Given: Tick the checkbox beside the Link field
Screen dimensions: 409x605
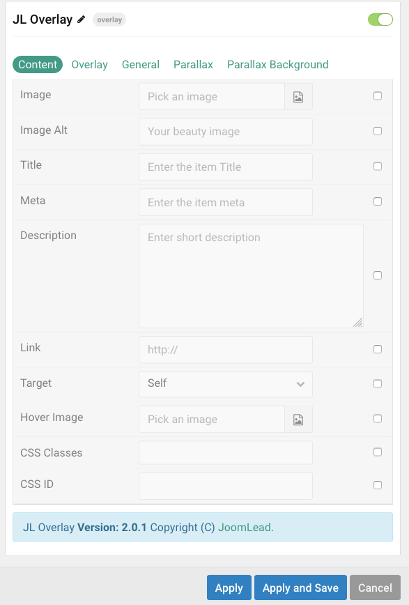Looking at the screenshot, I should [377, 349].
